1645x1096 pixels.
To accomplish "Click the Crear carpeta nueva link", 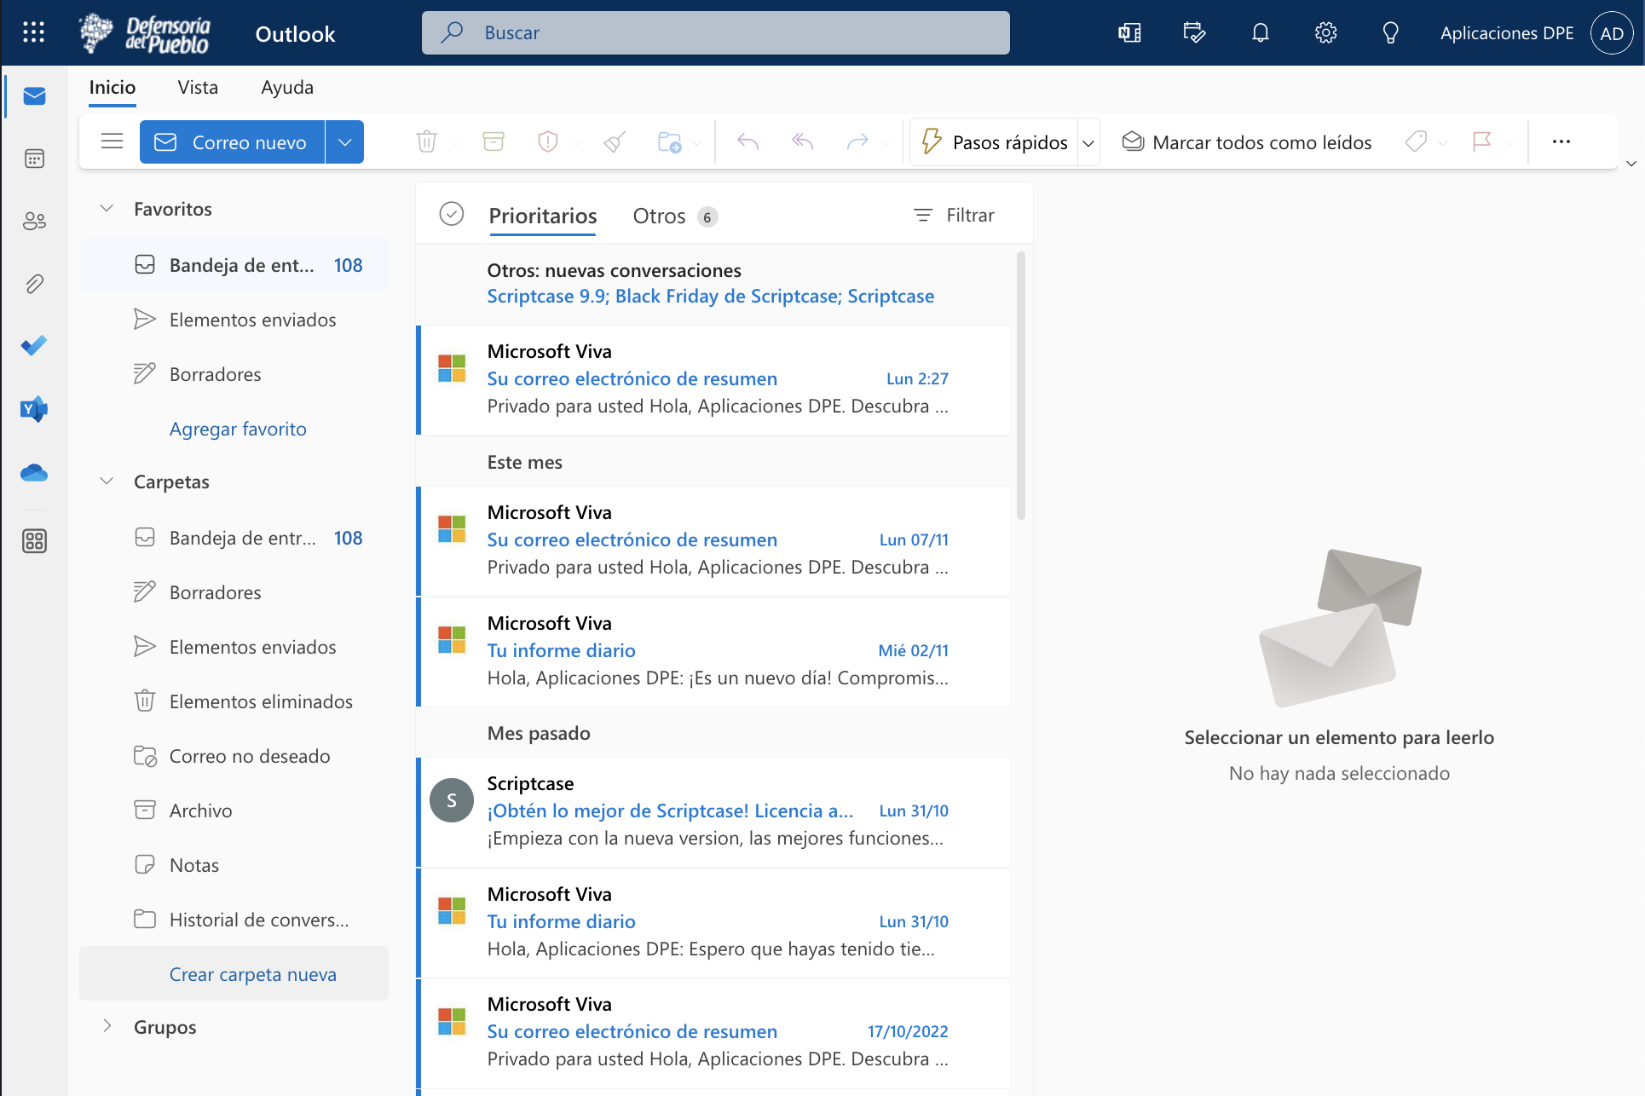I will pos(252,974).
